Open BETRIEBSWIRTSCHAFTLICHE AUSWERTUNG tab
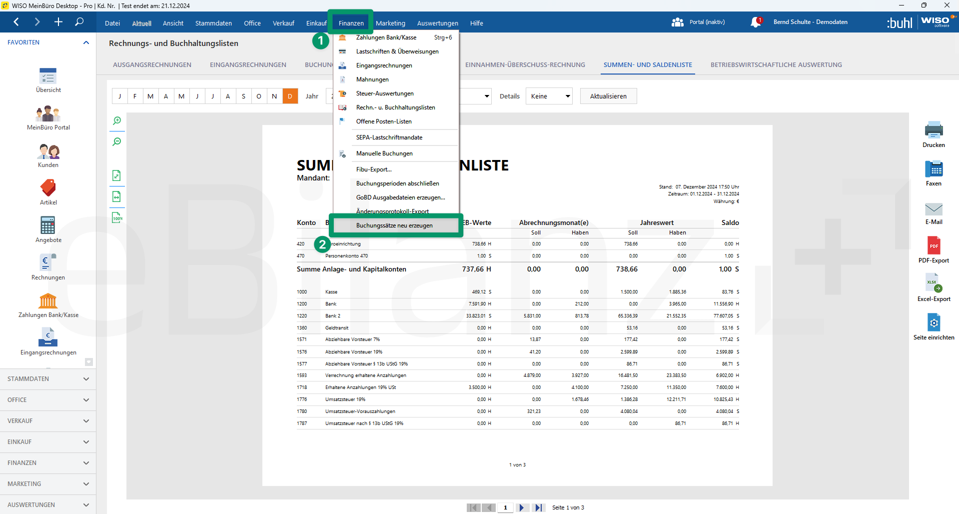The height and width of the screenshot is (514, 959). (x=776, y=65)
